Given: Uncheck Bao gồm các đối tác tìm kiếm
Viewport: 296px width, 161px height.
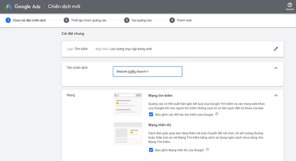Looking at the screenshot, I should [x=151, y=114].
